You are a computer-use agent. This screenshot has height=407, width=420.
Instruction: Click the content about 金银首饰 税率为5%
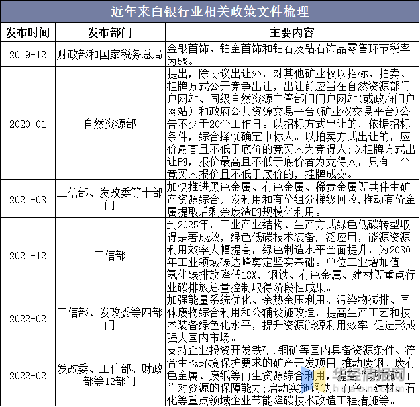click(x=291, y=54)
